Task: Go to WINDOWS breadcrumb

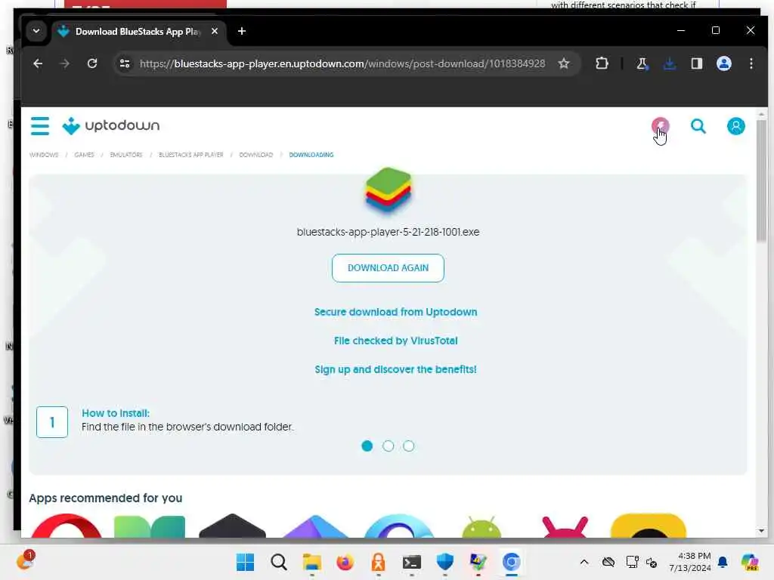Action: coord(44,155)
